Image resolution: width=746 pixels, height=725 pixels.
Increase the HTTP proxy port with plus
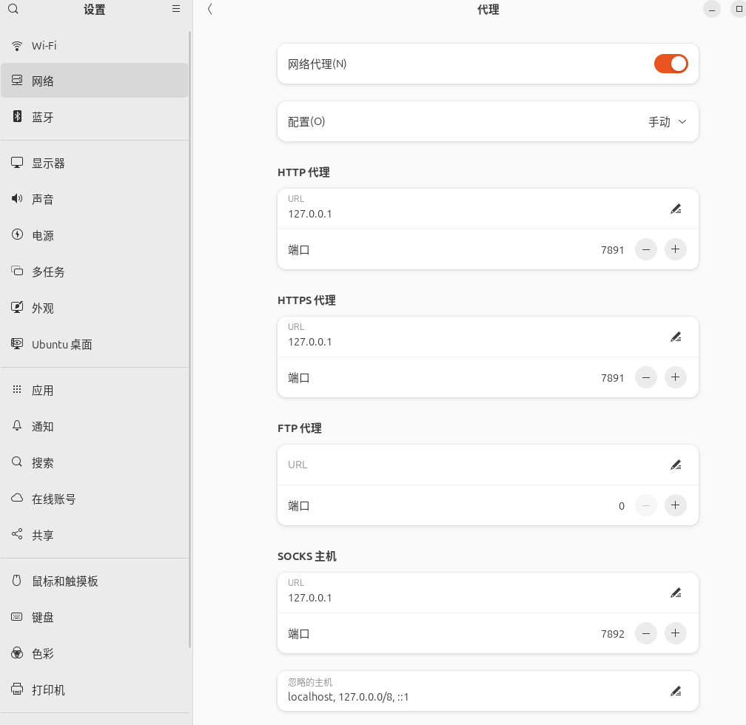tap(675, 250)
